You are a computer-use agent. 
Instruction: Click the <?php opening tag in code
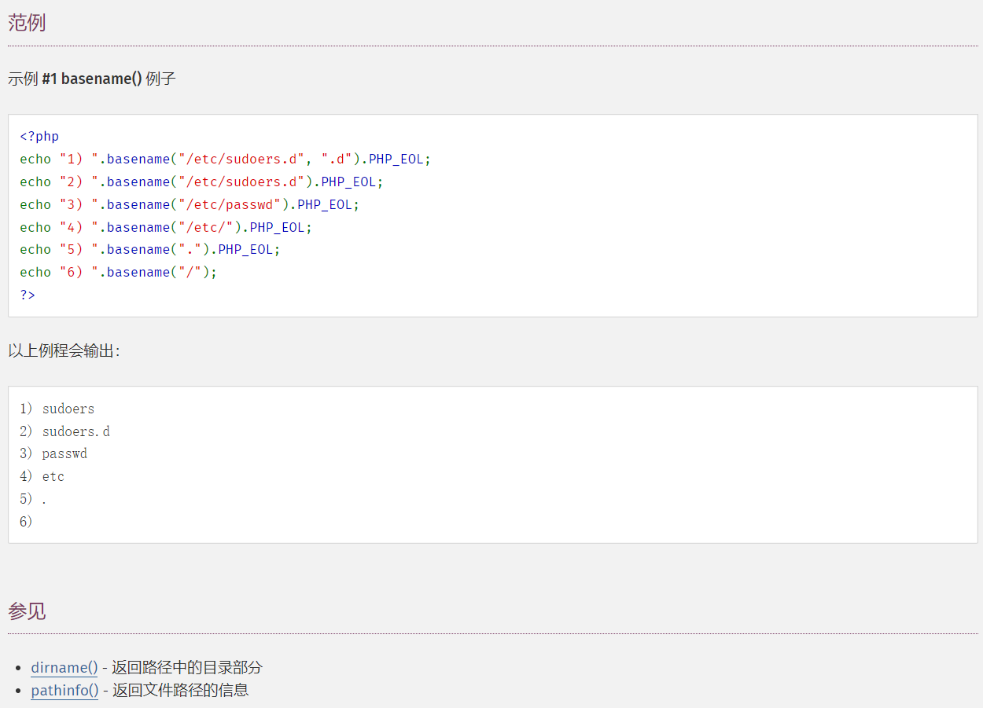click(x=39, y=136)
